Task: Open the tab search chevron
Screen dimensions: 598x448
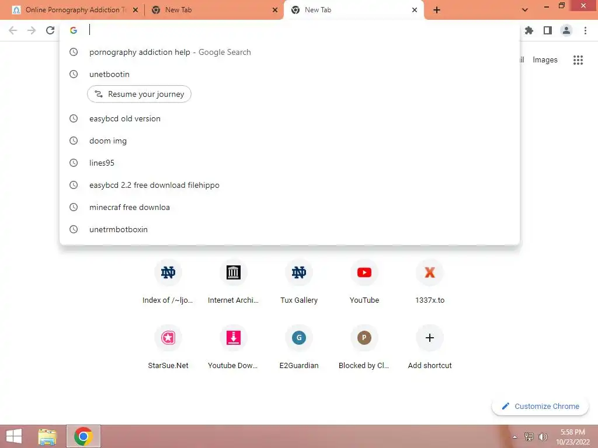Action: [525, 10]
